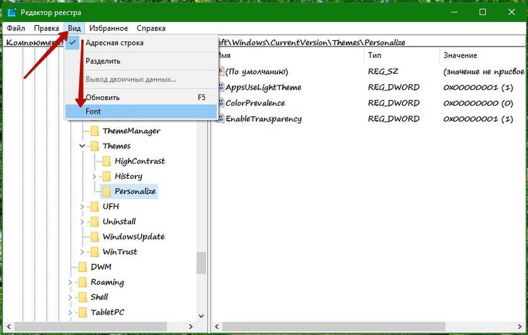Select the (По умолчанию) value name
The width and height of the screenshot is (528, 335).
click(257, 72)
